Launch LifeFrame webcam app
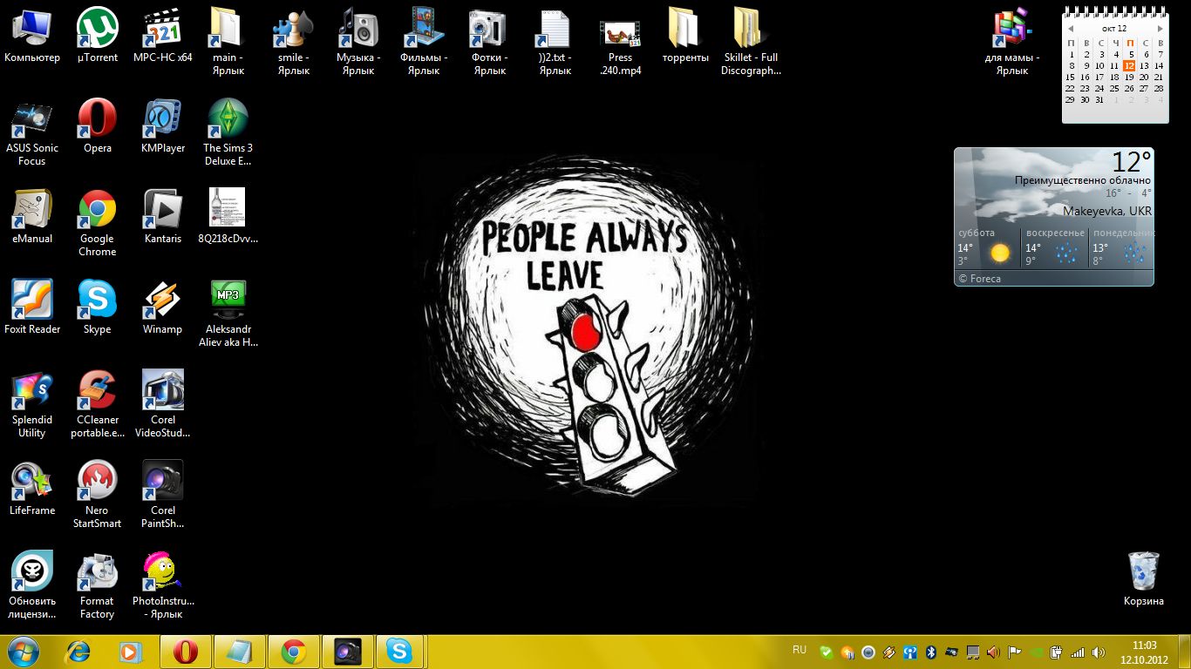 [x=32, y=489]
